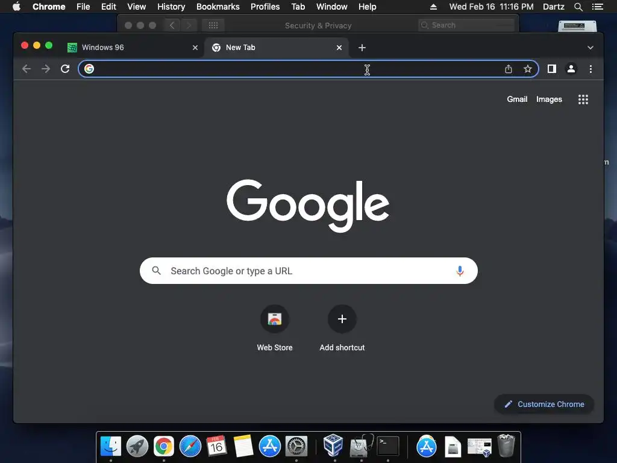Open the File menu
Viewport: 617px width, 463px height.
pos(83,7)
